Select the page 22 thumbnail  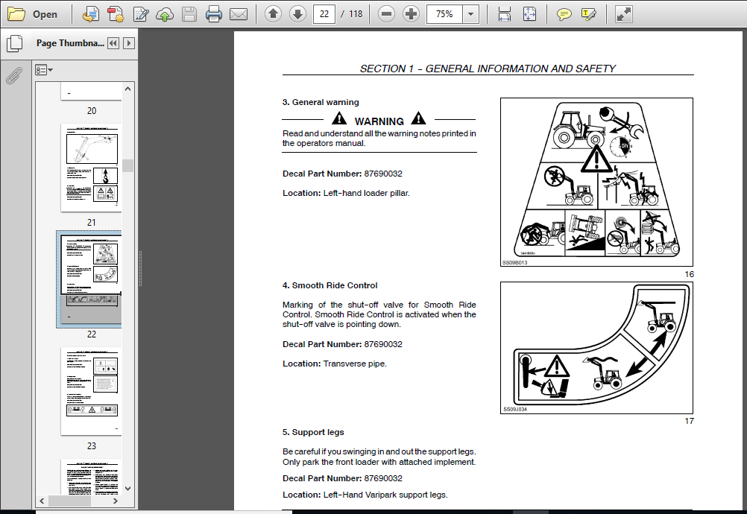click(92, 279)
